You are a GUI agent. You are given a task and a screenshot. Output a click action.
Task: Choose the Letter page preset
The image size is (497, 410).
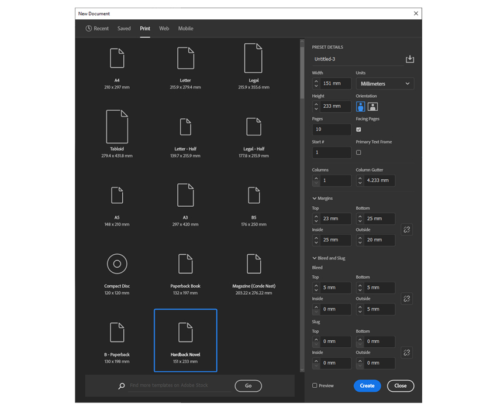coord(185,58)
